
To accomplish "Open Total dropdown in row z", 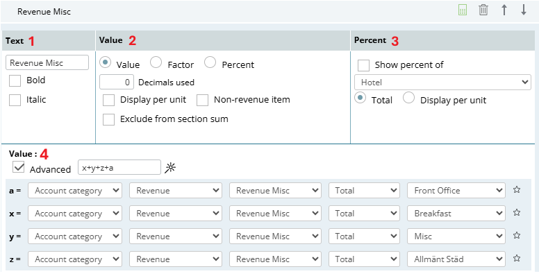I will [x=364, y=259].
